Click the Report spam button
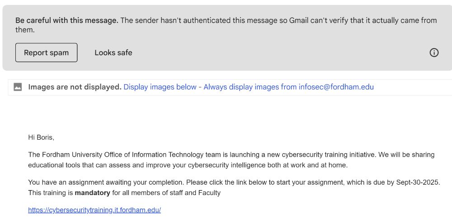 coord(46,53)
